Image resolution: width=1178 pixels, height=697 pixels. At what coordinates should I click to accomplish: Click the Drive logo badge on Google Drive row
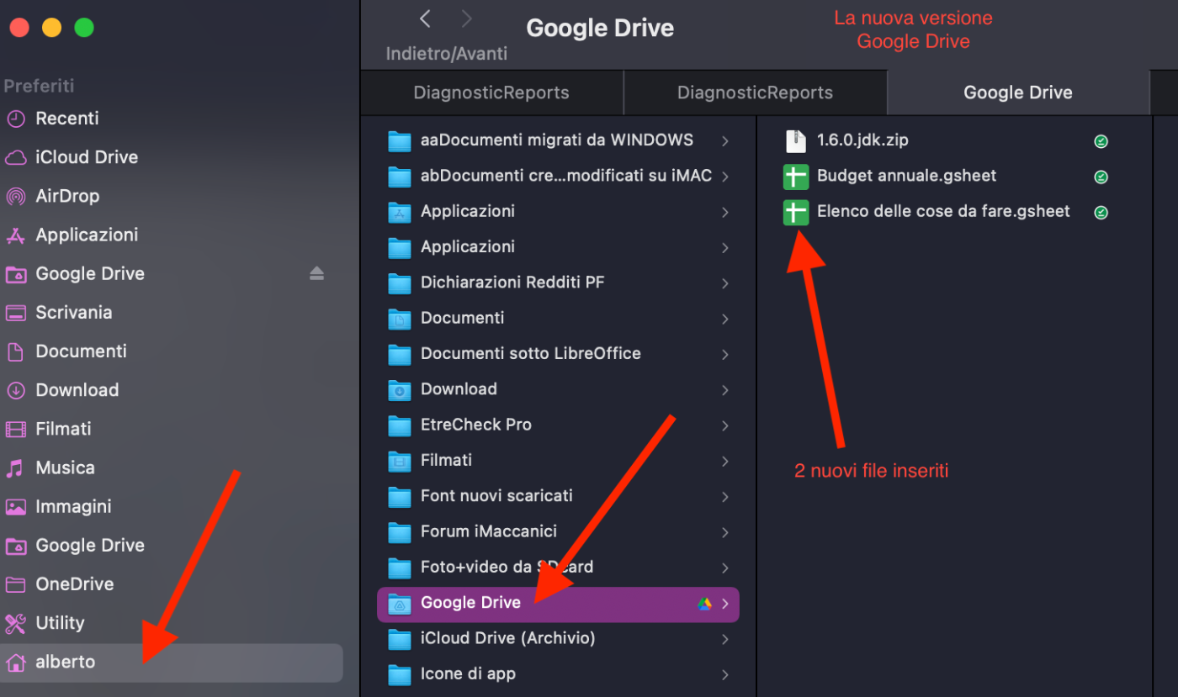tap(704, 604)
